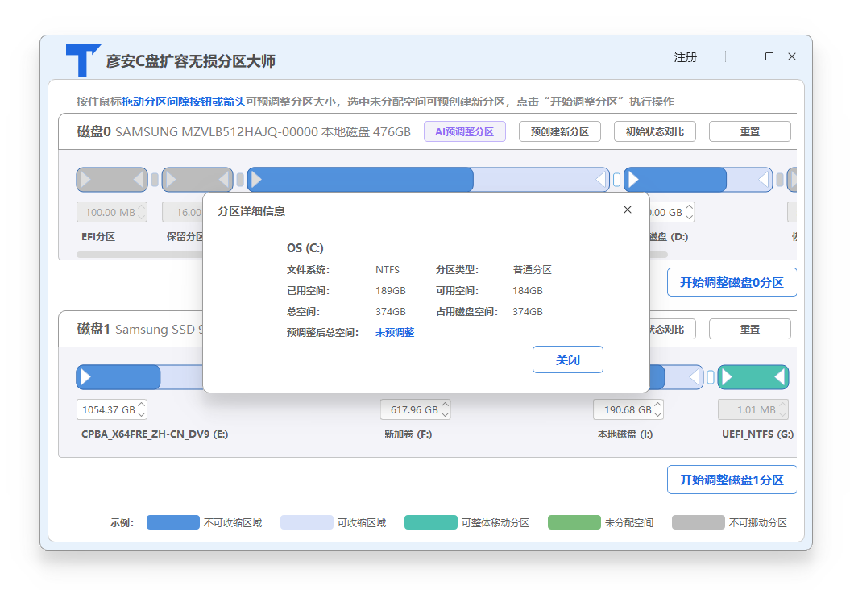850x590 pixels.
Task: Click the reserved partition left-edge arrow handle
Action: (172, 180)
